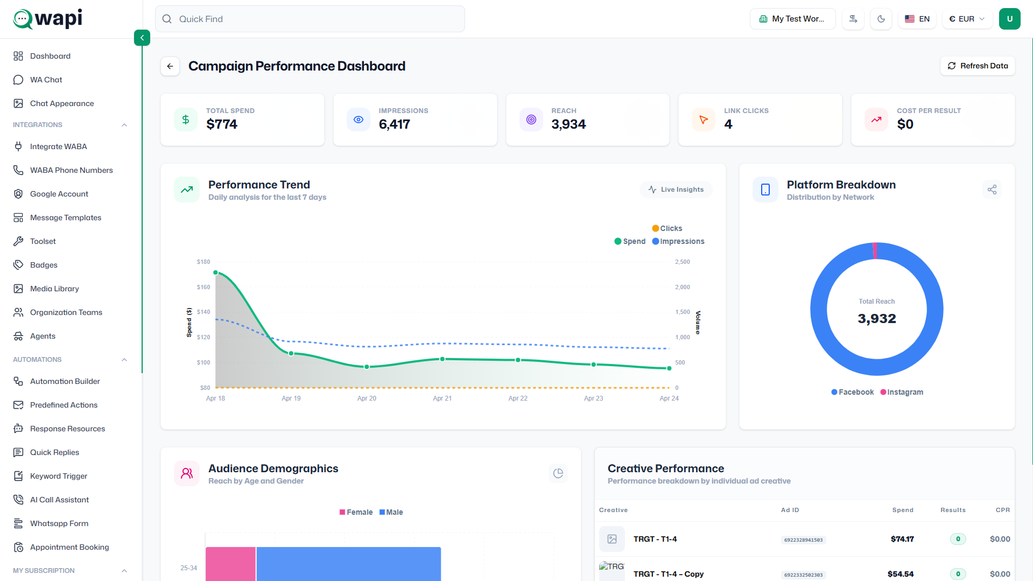Toggle Instagram in platform legend
The image size is (1033, 581).
click(902, 392)
